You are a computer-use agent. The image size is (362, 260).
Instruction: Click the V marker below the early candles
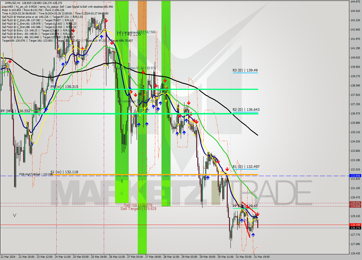click(x=14, y=216)
